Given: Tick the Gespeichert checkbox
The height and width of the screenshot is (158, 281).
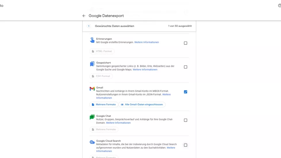Looking at the screenshot, I should 186,67.
